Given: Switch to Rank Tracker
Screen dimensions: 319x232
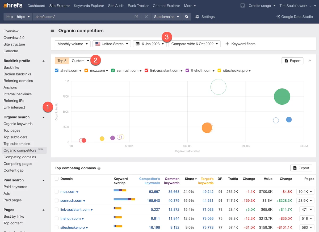Looking at the screenshot, I should click(x=138, y=6).
